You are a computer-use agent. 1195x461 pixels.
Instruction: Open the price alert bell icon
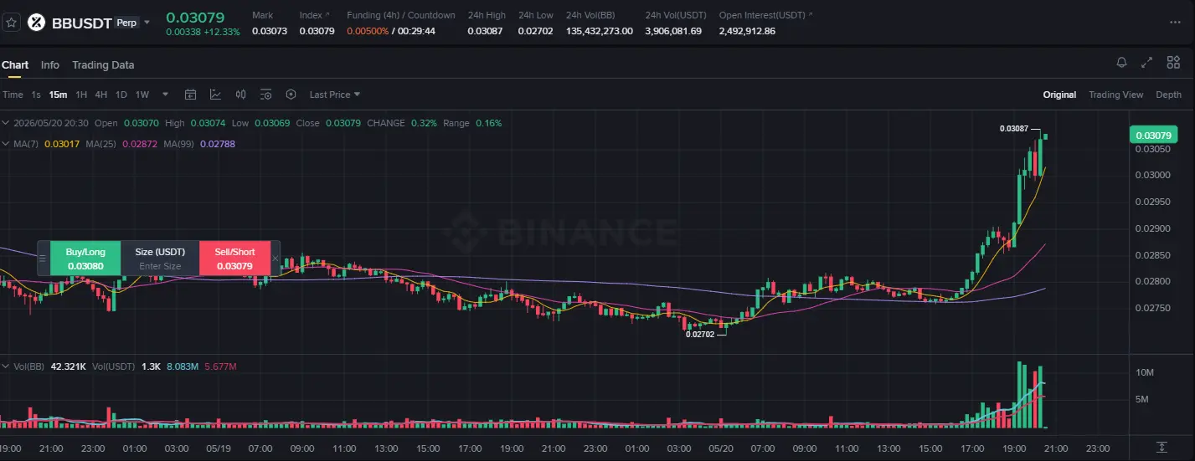point(1121,63)
